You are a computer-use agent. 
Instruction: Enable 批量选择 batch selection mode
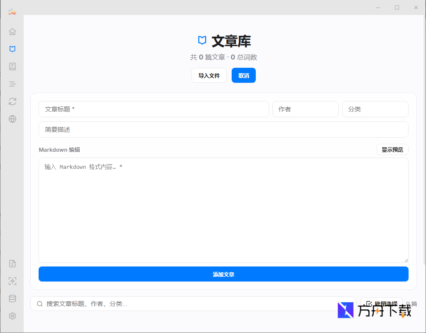[381, 303]
